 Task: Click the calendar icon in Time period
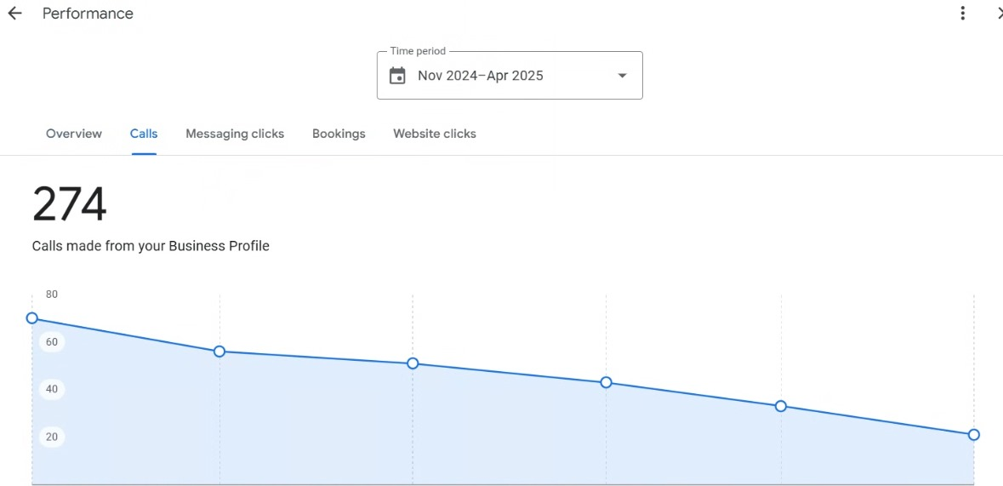pos(397,76)
